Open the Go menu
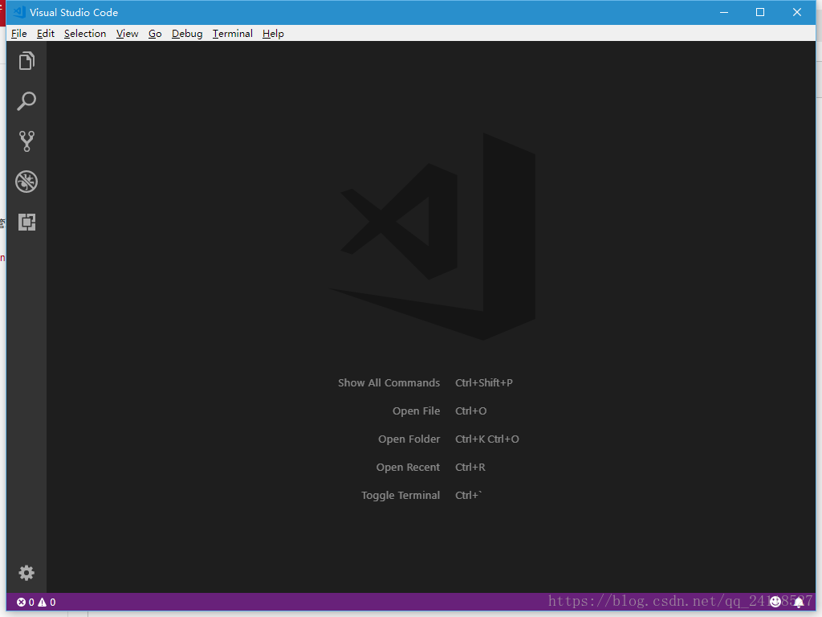822x617 pixels. click(155, 34)
